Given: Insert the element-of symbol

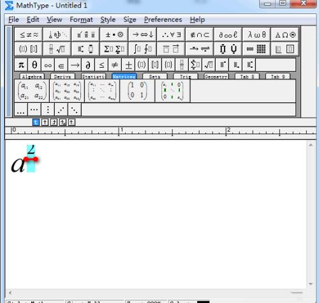Looking at the screenshot, I should pyautogui.click(x=61, y=65).
